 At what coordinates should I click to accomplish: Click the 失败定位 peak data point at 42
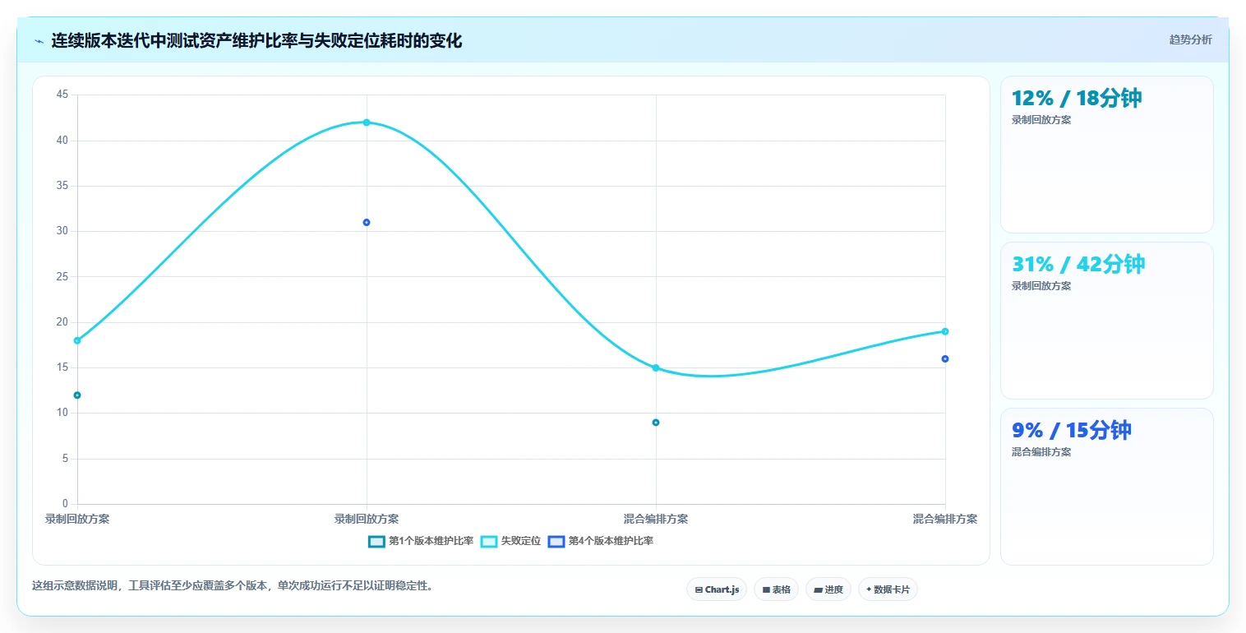click(367, 122)
